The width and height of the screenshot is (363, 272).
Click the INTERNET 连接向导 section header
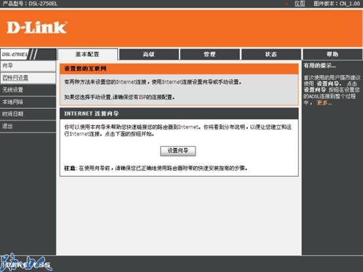pos(179,113)
